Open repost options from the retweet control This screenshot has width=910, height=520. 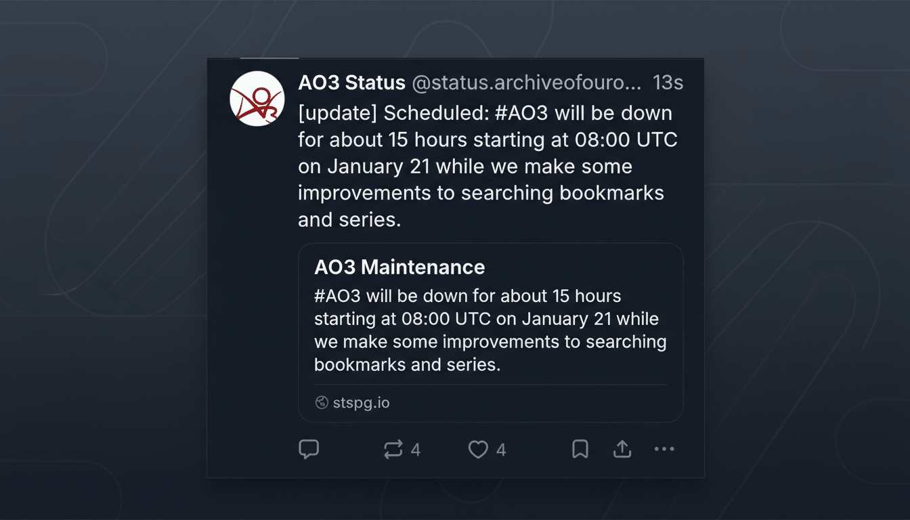396,449
